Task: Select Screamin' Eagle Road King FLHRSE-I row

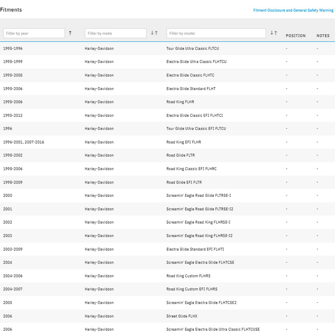Action: click(198, 222)
